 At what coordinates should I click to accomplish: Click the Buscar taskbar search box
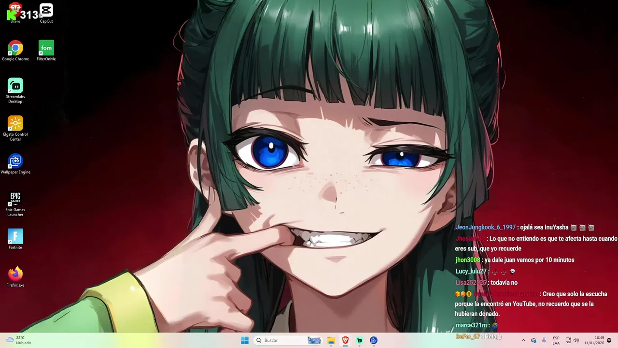[x=287, y=340]
